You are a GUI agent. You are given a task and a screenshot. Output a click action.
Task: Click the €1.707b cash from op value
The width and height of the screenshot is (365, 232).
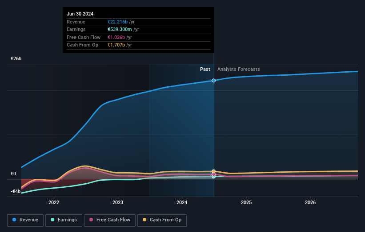click(116, 45)
